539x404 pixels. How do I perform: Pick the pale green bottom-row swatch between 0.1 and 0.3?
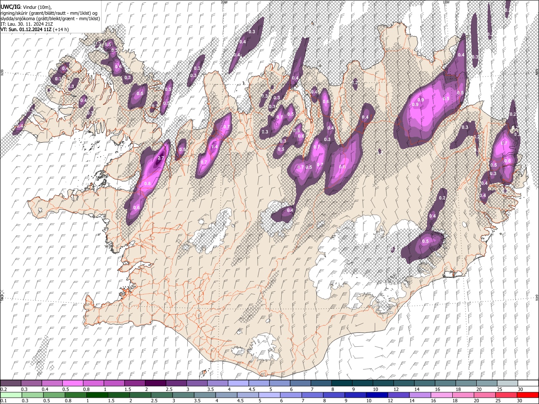click(11, 395)
